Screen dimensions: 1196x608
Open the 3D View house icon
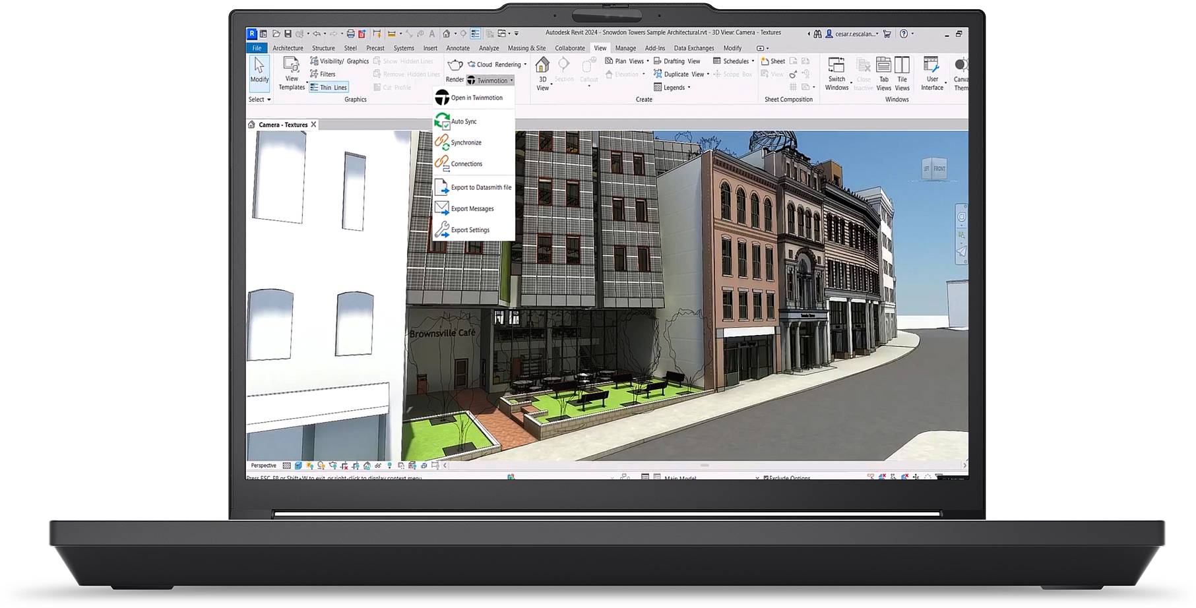(542, 65)
